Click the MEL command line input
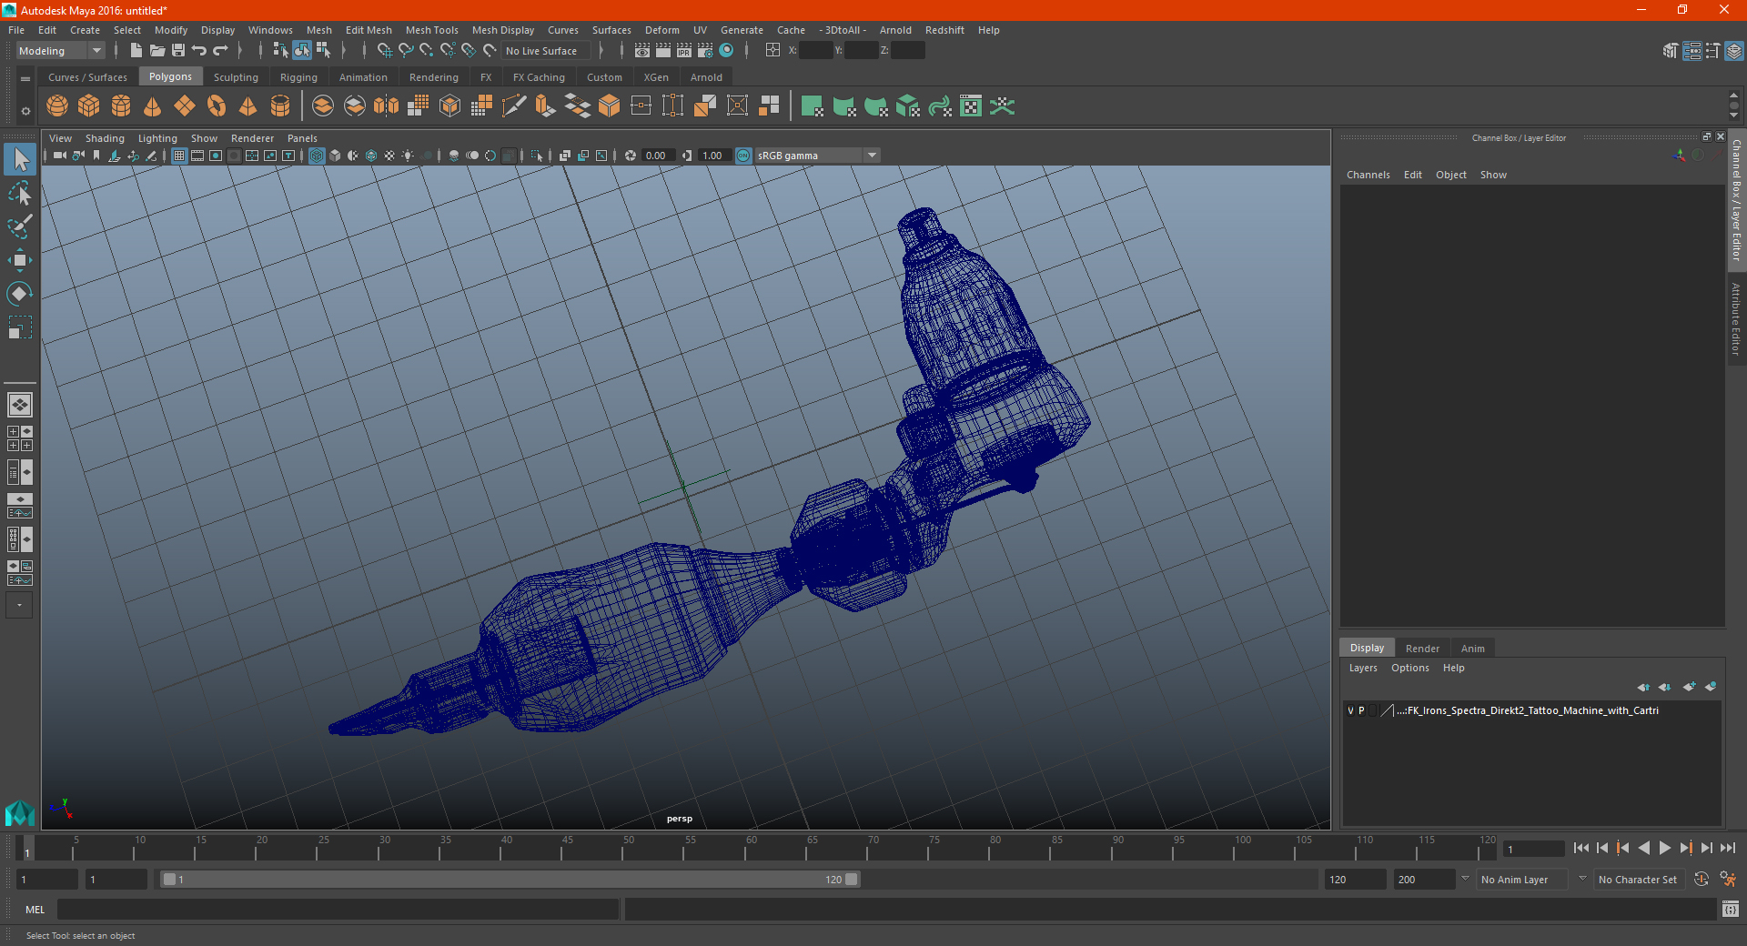 point(338,910)
